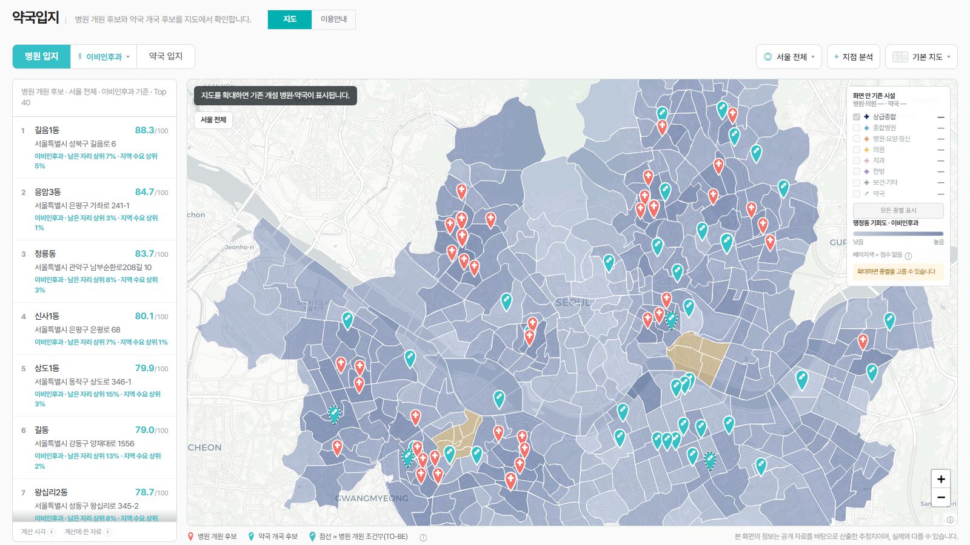Click the 행정동 기회도 gradient bar
Viewport: 970px width, 545px height.
pyautogui.click(x=898, y=233)
